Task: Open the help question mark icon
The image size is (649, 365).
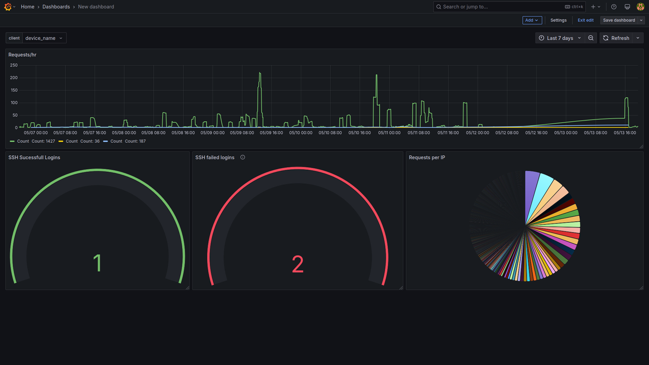Action: point(614,7)
